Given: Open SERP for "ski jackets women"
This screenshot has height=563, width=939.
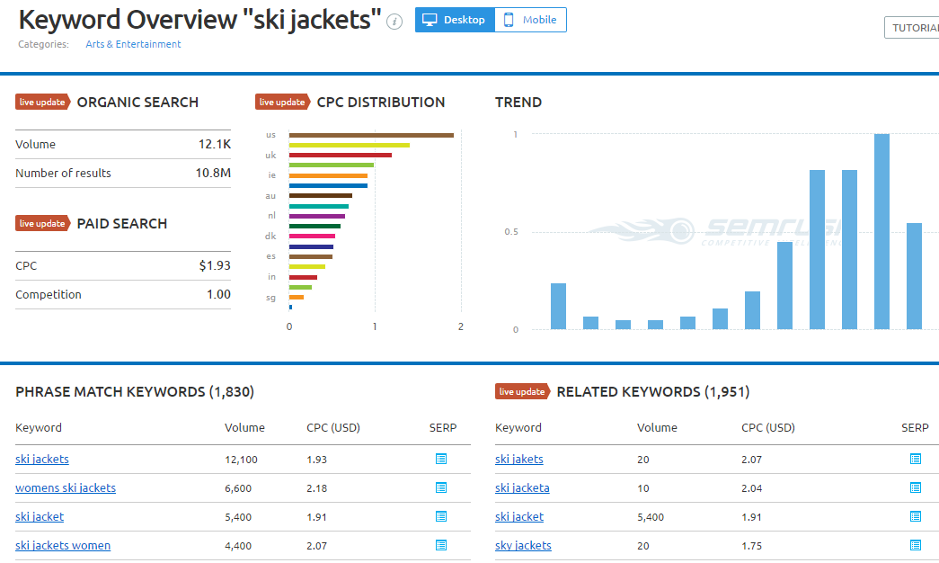Looking at the screenshot, I should 440,545.
